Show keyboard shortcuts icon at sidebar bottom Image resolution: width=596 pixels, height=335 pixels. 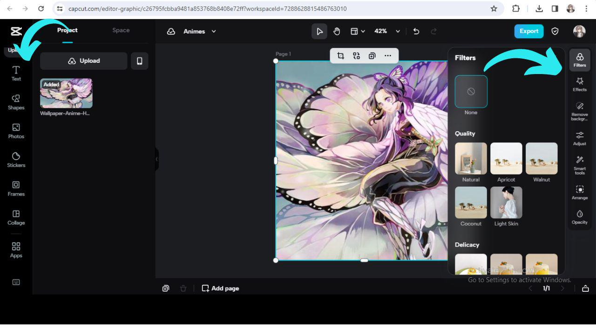pos(16,282)
